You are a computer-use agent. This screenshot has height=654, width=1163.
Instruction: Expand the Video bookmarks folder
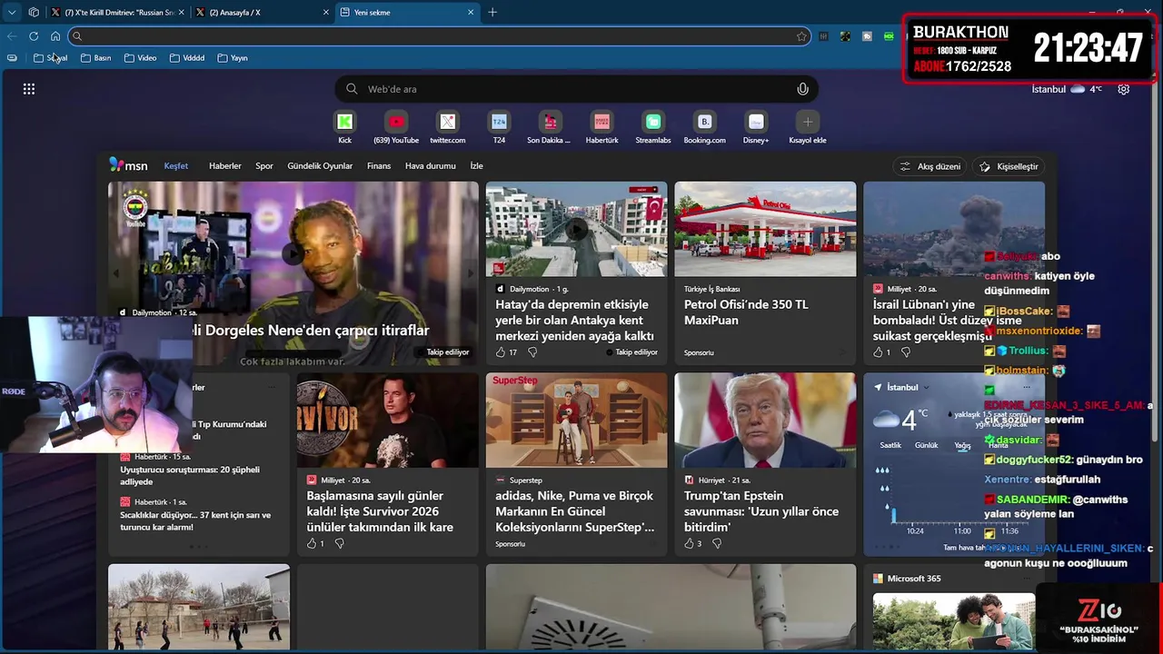pos(140,58)
